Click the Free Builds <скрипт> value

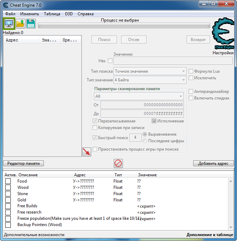(x=146, y=206)
